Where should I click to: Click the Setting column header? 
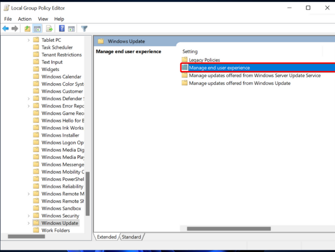tap(190, 51)
